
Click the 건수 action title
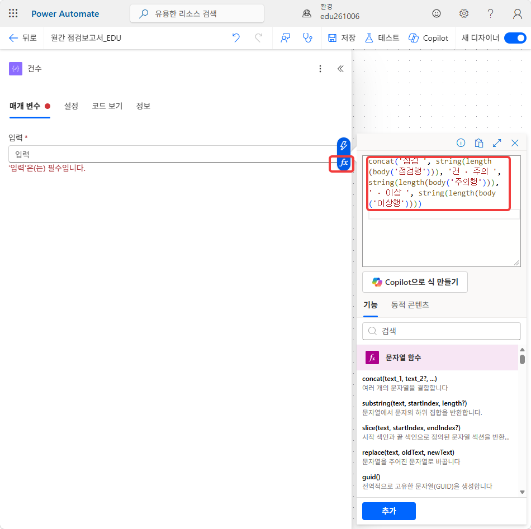[35, 69]
